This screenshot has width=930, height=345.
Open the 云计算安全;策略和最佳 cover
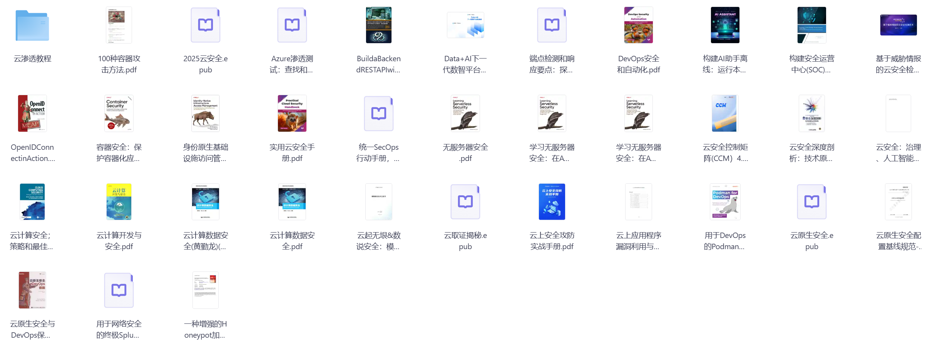[32, 202]
